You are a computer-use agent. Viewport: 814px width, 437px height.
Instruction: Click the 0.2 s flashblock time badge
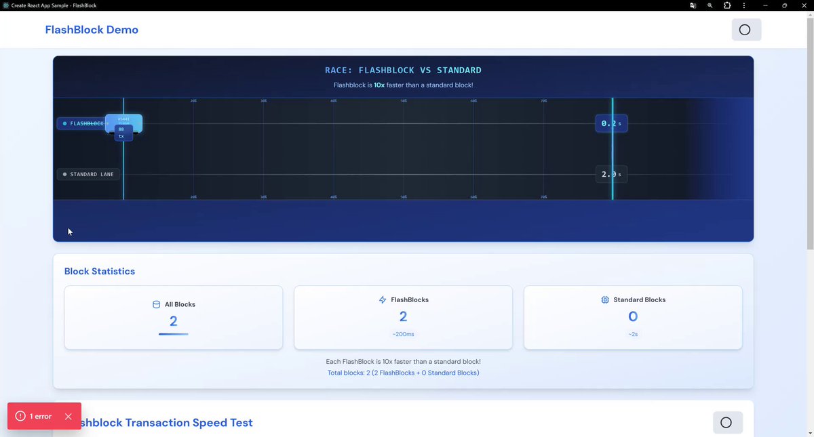(611, 123)
